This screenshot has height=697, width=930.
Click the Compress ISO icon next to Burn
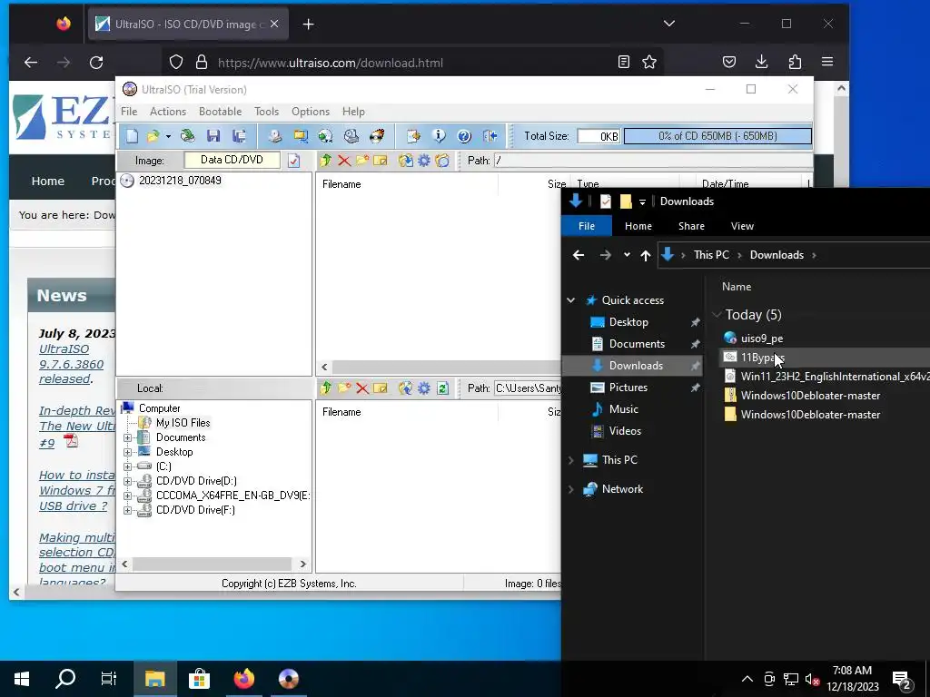pyautogui.click(x=351, y=136)
